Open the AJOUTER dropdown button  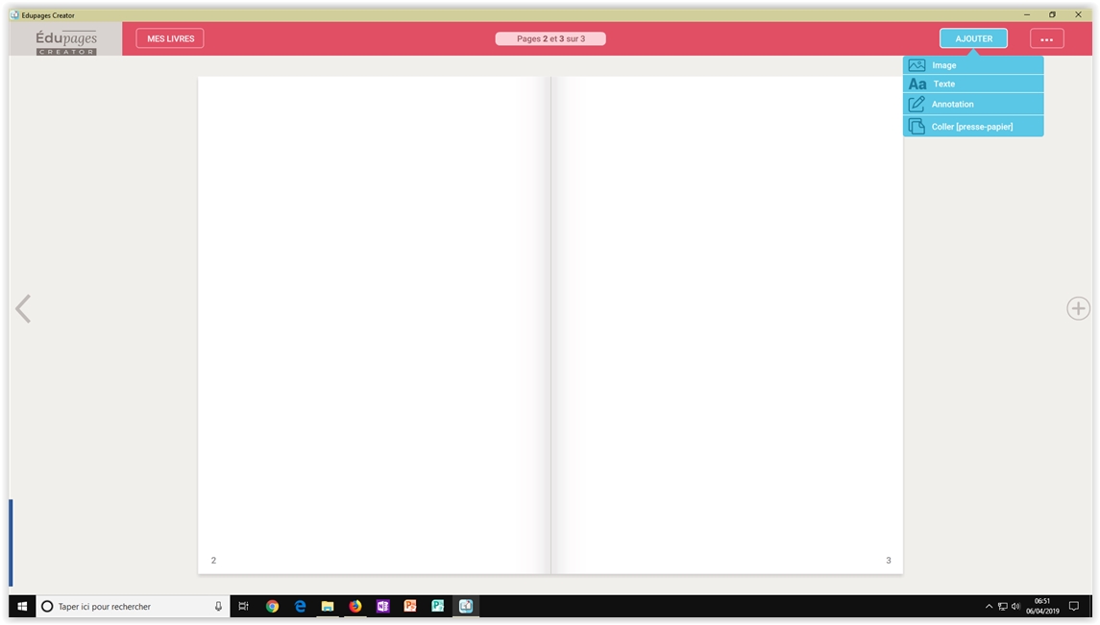tap(973, 38)
